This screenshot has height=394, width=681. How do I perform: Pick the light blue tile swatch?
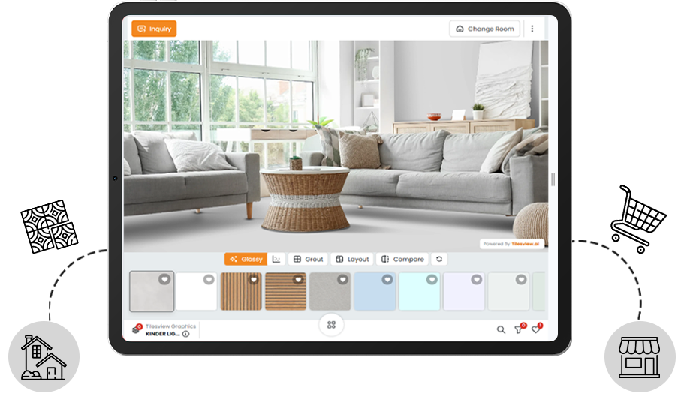[374, 291]
